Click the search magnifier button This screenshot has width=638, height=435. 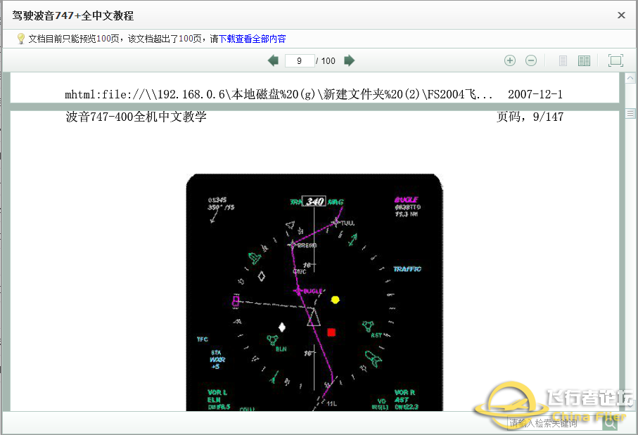[x=610, y=423]
